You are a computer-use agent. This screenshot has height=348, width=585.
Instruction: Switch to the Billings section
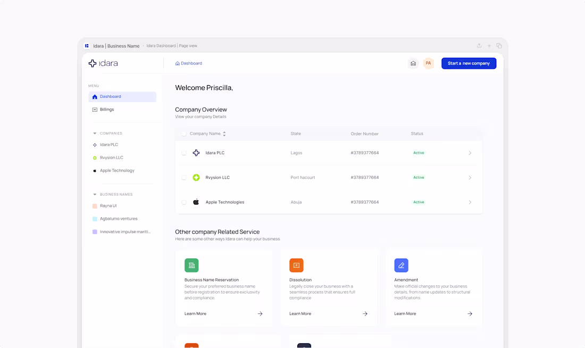pos(106,109)
